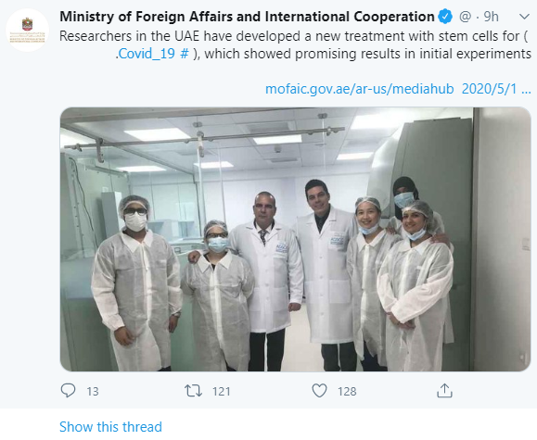Click Show this thread

[x=110, y=427]
